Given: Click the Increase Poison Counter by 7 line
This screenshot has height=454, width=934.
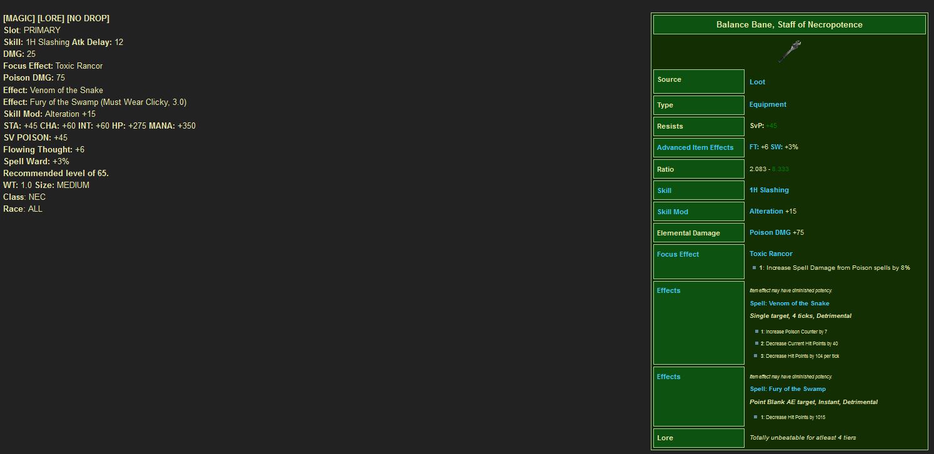Looking at the screenshot, I should pyautogui.click(x=794, y=332).
